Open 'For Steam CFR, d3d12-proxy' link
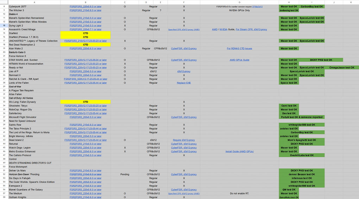 (251, 30)
